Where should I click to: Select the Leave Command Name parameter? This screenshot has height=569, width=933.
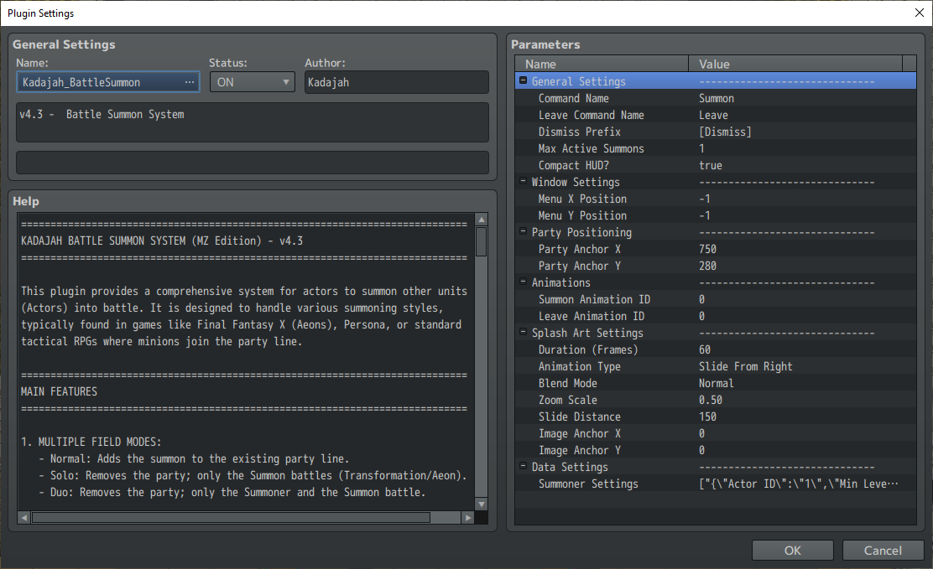pos(715,115)
